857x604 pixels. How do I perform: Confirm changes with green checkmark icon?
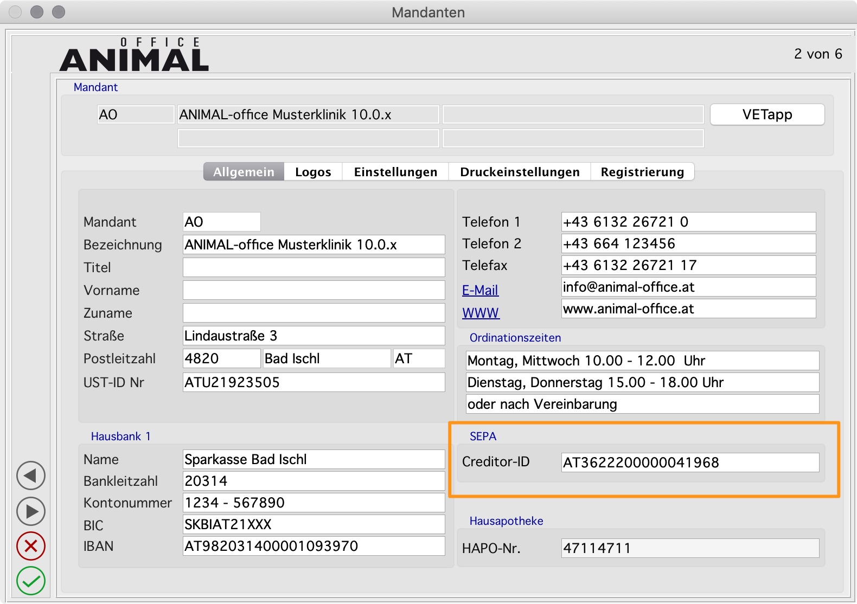(31, 581)
